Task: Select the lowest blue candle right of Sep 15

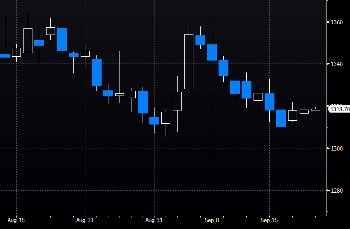Action: click(x=281, y=118)
